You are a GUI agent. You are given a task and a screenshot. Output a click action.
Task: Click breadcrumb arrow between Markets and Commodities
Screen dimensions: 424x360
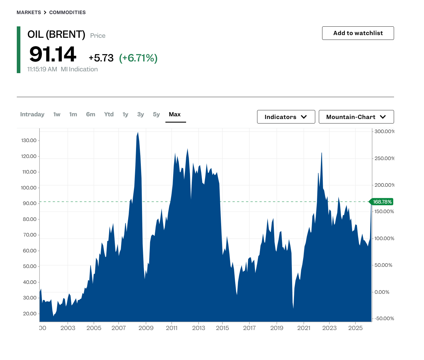[45, 12]
